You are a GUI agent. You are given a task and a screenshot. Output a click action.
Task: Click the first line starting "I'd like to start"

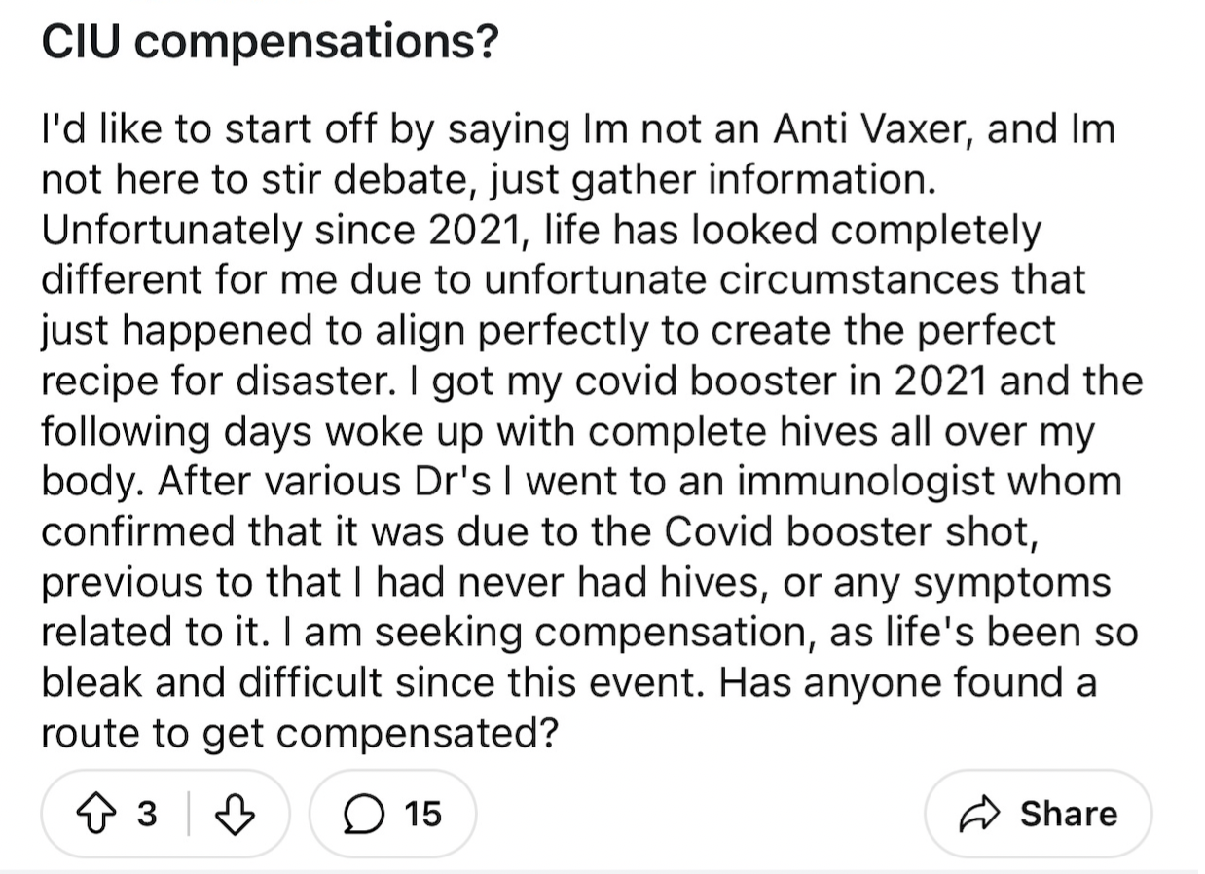[578, 129]
